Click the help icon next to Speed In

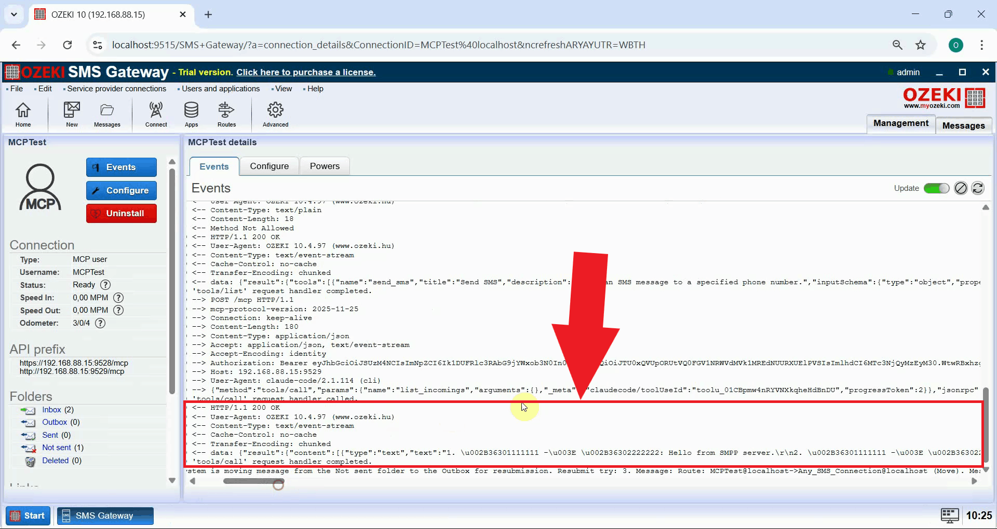118,298
